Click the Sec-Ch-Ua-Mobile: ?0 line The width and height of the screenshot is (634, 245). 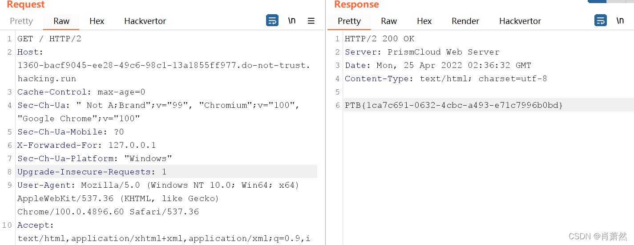point(71,132)
